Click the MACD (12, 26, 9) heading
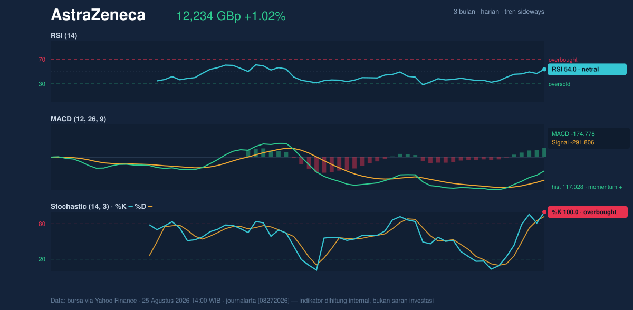This screenshot has width=633, height=310. tap(78, 119)
